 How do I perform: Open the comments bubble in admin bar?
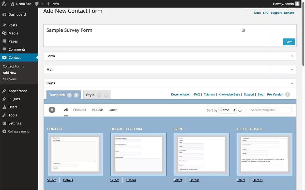(x=37, y=4)
